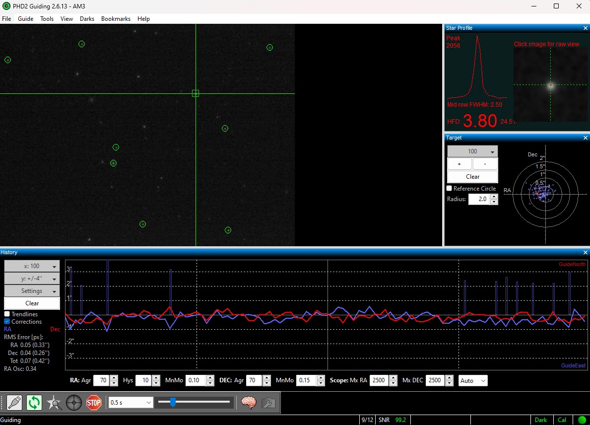Click the green status light in status bar
The height and width of the screenshot is (425, 590).
pos(582,420)
